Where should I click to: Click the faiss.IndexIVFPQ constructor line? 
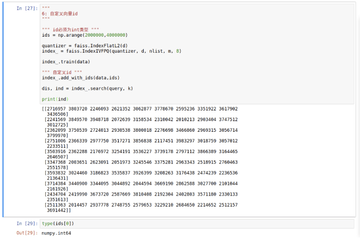click(112, 51)
